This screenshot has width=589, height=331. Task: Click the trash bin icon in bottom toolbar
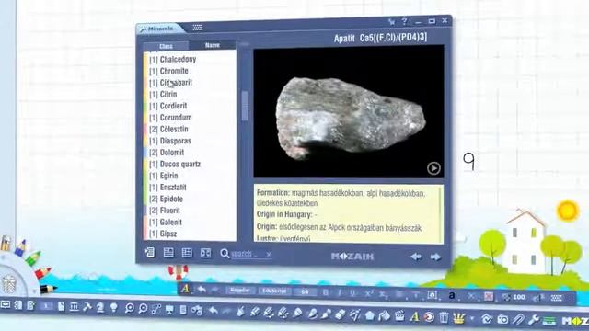tap(444, 317)
